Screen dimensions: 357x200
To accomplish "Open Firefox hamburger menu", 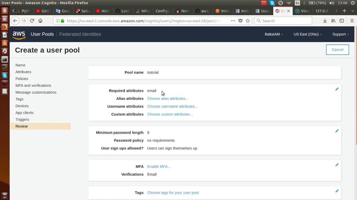I will click(x=352, y=21).
